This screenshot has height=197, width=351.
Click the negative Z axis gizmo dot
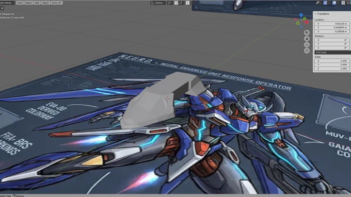(x=301, y=26)
